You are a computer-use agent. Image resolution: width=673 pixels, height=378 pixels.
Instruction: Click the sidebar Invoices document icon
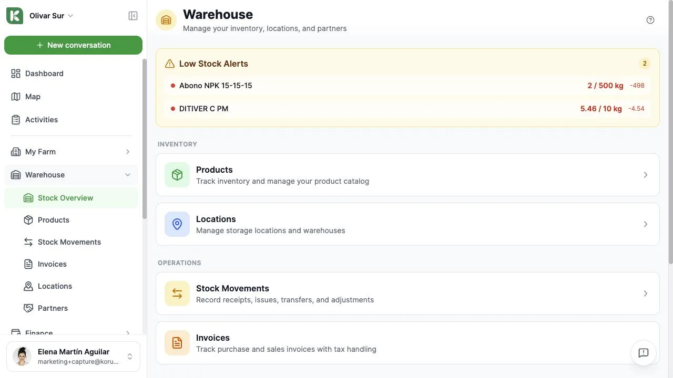28,264
